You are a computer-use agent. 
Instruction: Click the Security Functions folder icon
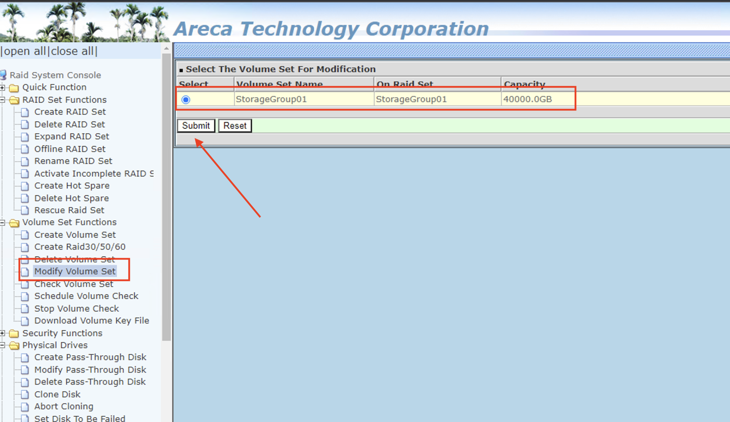14,333
